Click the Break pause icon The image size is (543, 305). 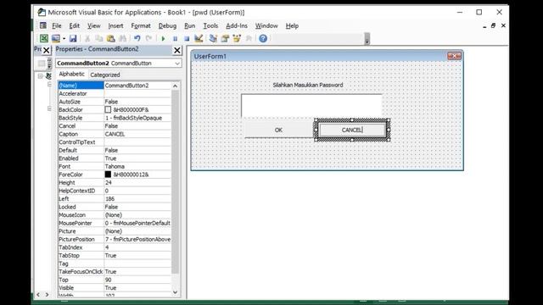[176, 38]
